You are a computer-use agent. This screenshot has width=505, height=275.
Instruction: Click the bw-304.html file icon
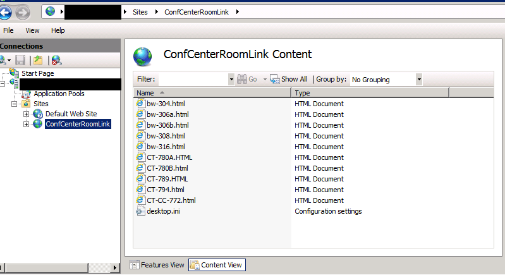point(140,104)
